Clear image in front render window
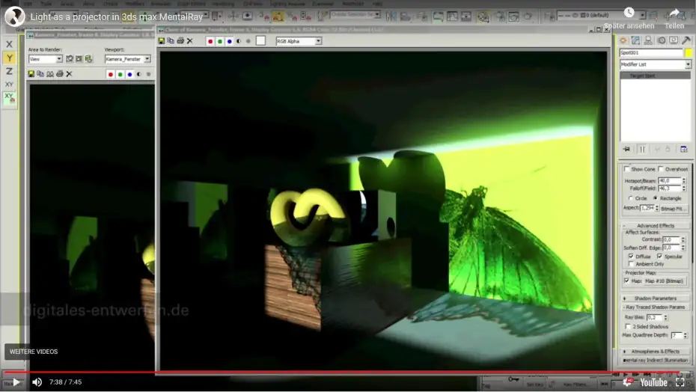This screenshot has height=392, width=696. (x=190, y=41)
